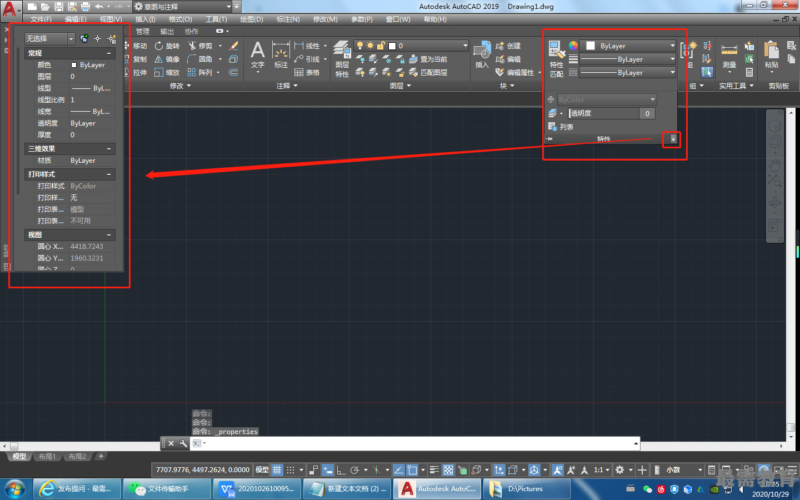Collapse the 打印样式 section
The height and width of the screenshot is (500, 800).
coord(109,174)
